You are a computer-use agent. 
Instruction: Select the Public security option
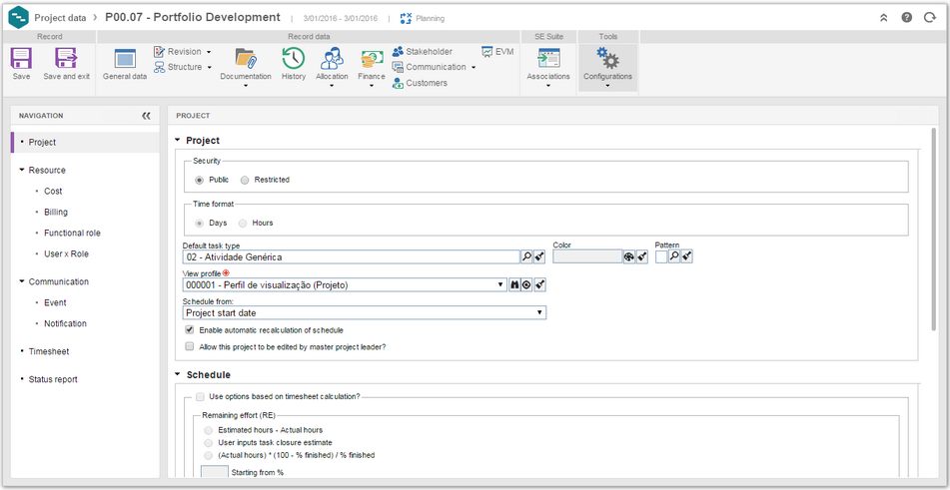[x=199, y=180]
